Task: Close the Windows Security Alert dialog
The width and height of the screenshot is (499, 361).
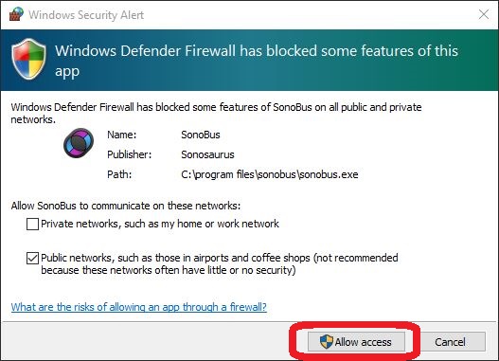Action: [484, 14]
